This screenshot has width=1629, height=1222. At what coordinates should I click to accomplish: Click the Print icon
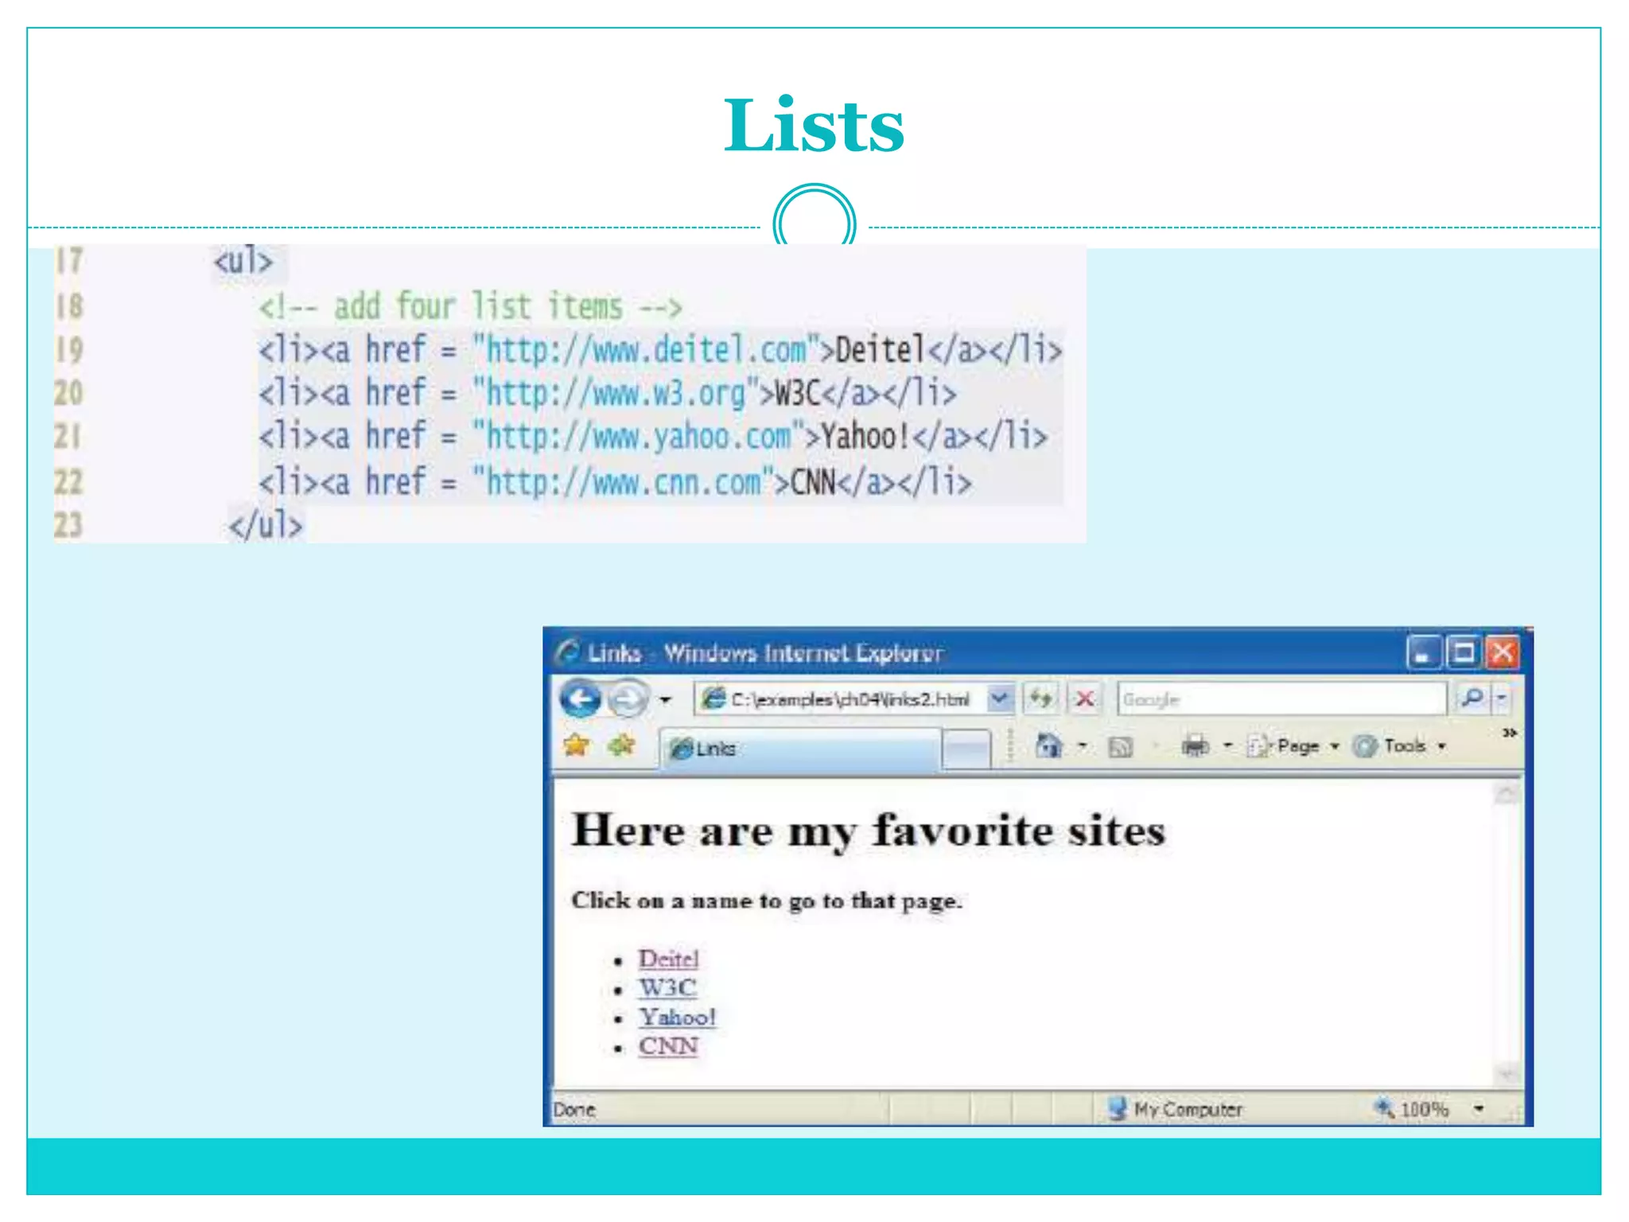(1194, 746)
